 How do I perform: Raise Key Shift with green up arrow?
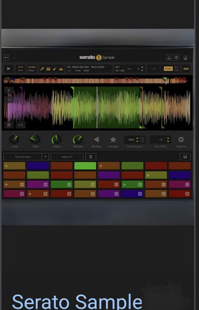[x=168, y=138]
